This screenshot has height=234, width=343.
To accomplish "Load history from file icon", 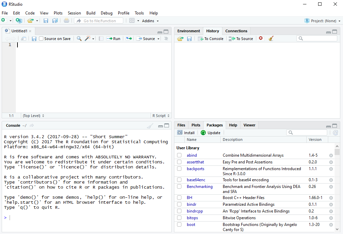I will point(180,39).
